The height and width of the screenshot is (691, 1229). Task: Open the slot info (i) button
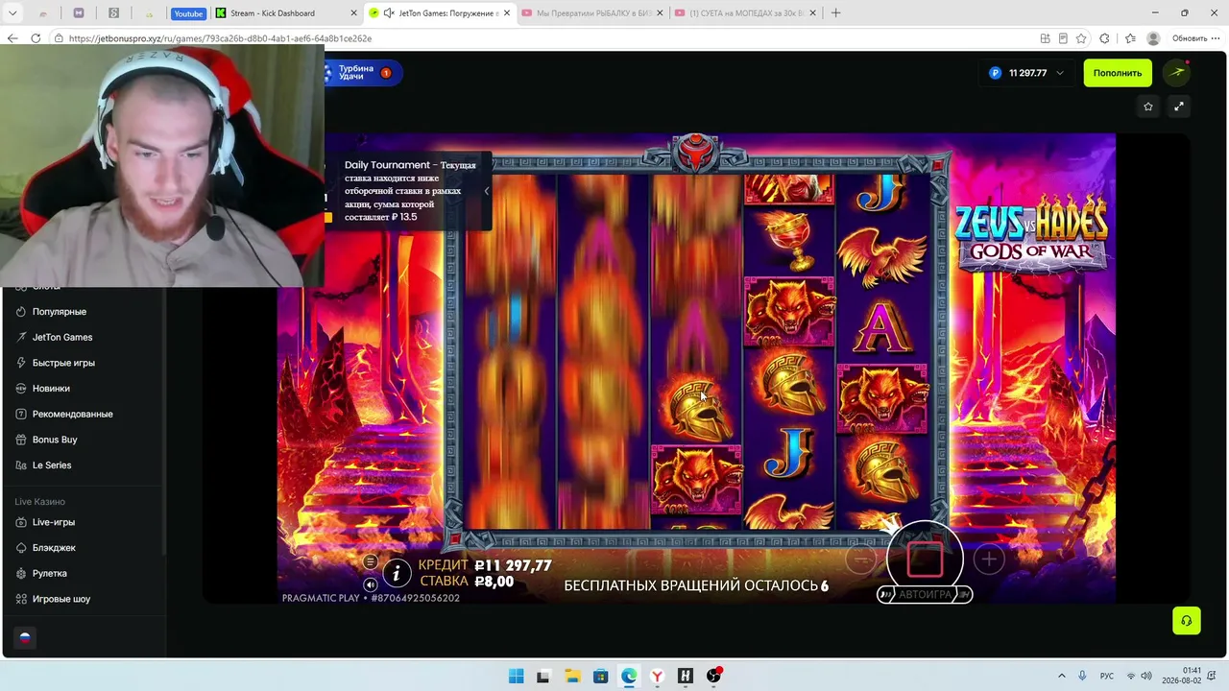pyautogui.click(x=397, y=573)
